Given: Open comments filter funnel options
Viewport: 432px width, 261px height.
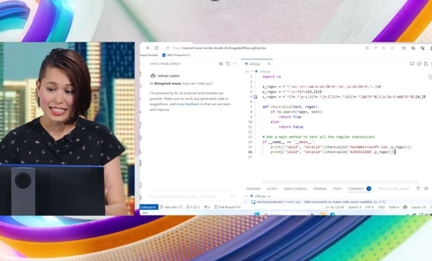Looking at the screenshot, I should pos(418,189).
